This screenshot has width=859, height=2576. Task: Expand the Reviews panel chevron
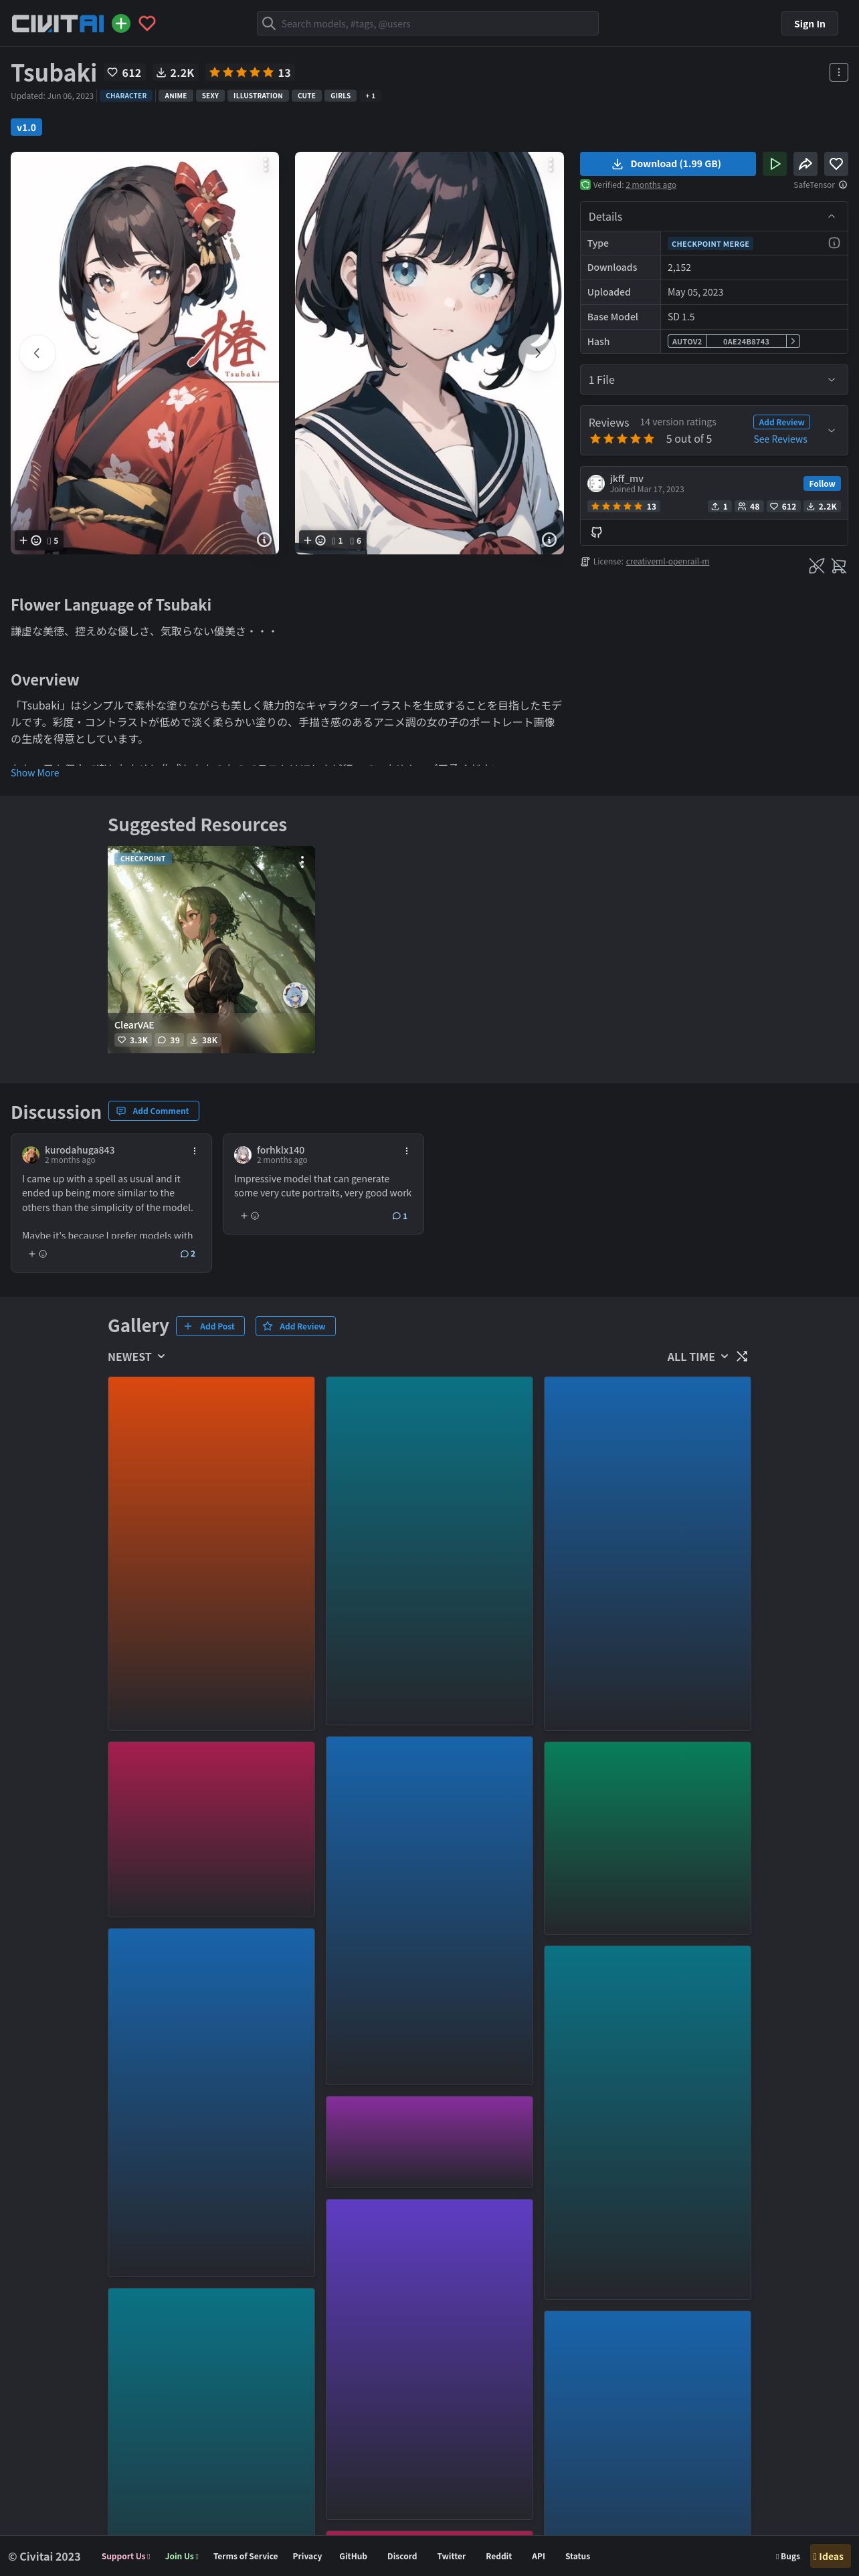pyautogui.click(x=831, y=430)
